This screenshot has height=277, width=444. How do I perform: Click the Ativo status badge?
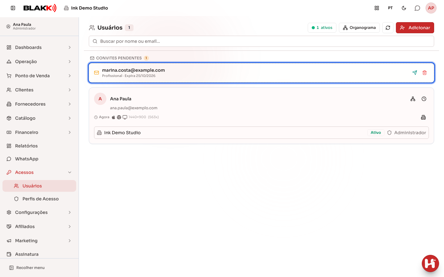376,133
